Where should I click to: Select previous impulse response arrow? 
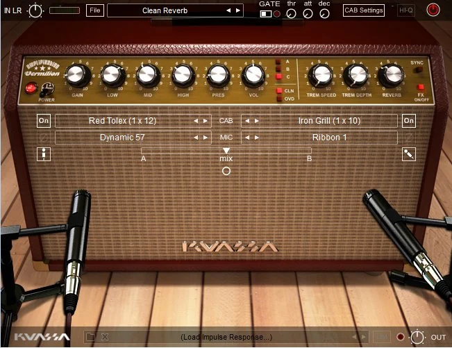354,337
